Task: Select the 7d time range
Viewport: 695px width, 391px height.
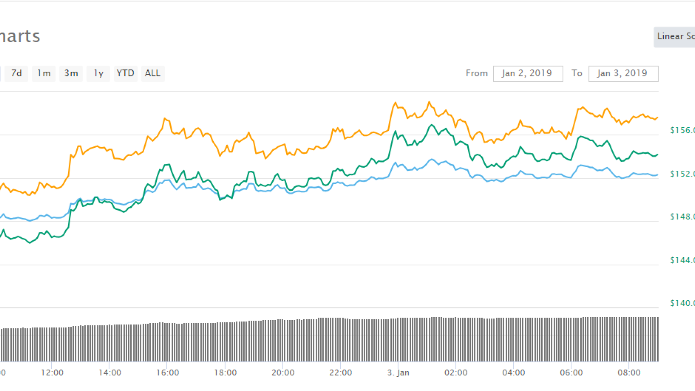Action: point(17,73)
